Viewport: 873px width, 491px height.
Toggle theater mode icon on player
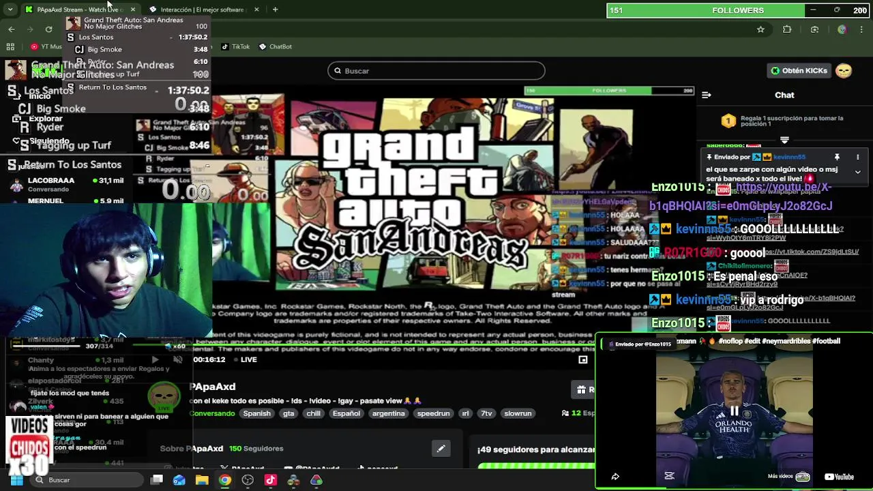tap(583, 359)
